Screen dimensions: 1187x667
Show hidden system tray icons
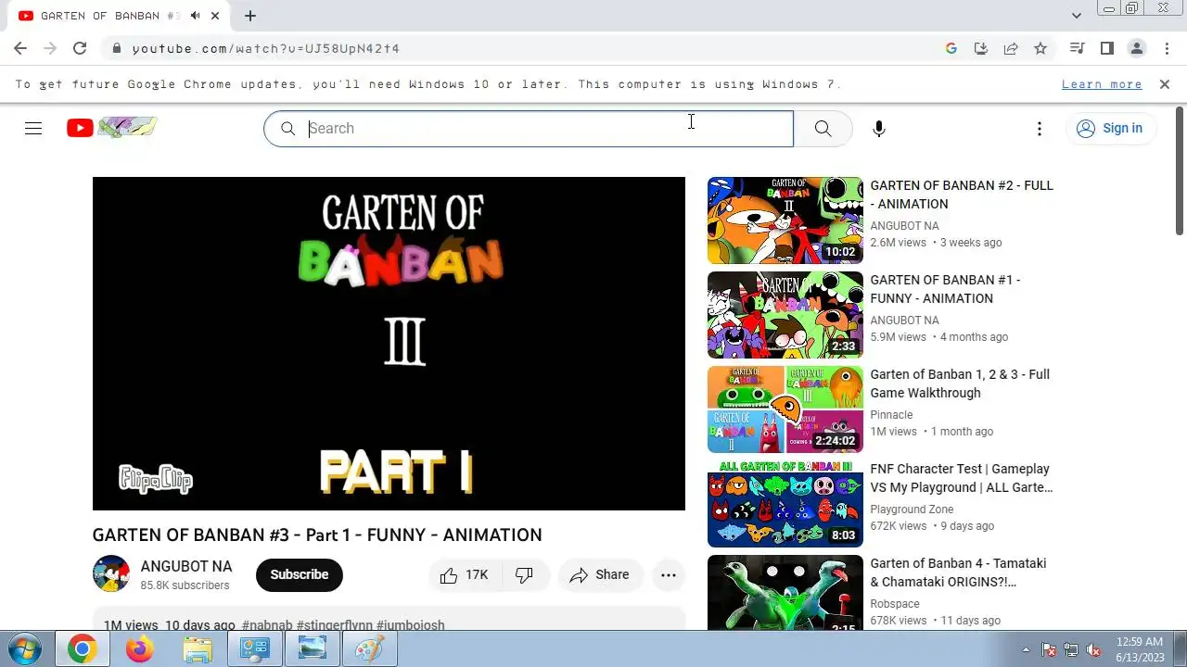coord(1026,649)
